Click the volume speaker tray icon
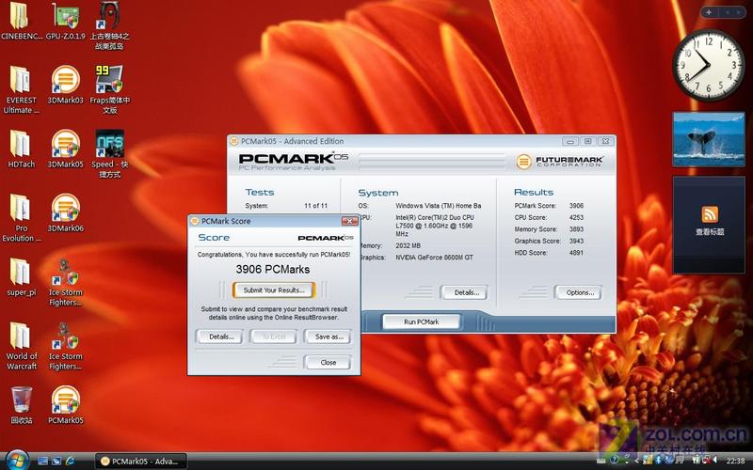Screen dimensions: 753x470 click(x=714, y=461)
